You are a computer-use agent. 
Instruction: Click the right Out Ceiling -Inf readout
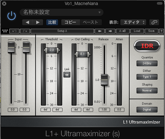(x=88, y=110)
